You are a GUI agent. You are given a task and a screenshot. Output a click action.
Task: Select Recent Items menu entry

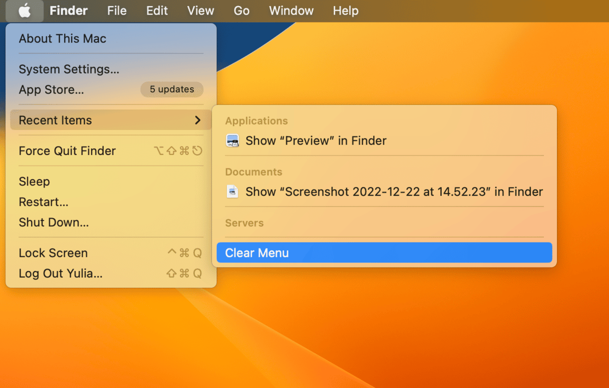111,120
